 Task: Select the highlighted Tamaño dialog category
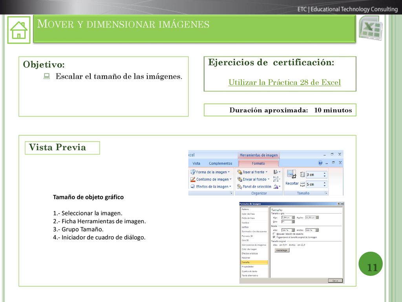(x=254, y=262)
